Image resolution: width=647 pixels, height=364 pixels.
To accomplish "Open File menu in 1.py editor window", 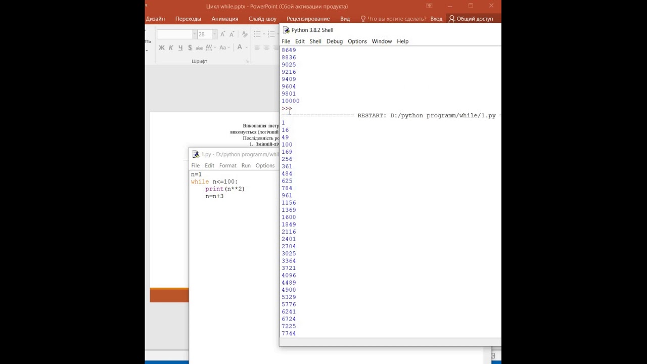I will pyautogui.click(x=196, y=166).
